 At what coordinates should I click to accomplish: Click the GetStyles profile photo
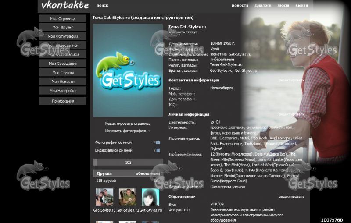(128, 70)
